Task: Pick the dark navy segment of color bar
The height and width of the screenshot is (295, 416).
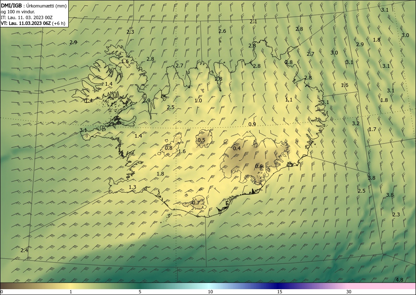Action: point(279,286)
